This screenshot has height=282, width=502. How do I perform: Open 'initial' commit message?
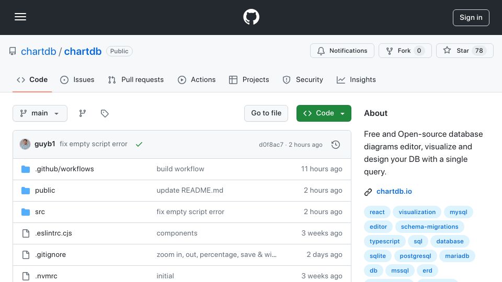pyautogui.click(x=165, y=276)
